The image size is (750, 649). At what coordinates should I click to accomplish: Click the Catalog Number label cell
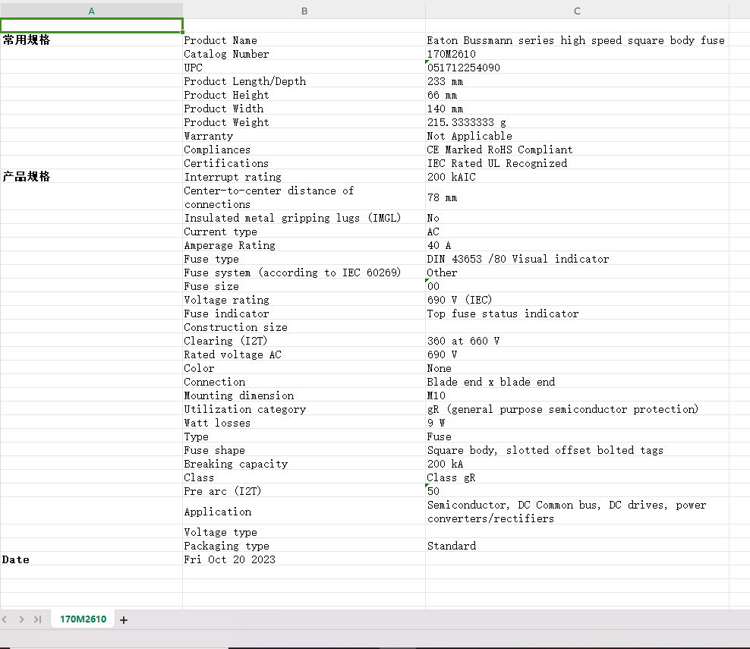point(304,54)
